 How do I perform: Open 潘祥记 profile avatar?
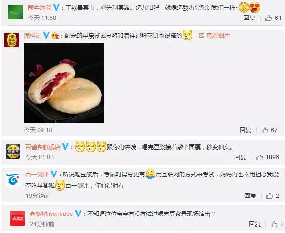coord(12,40)
